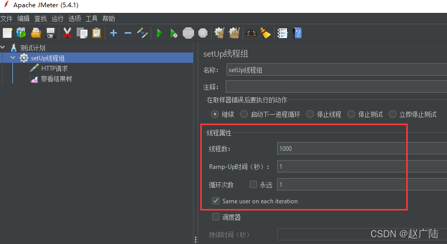Click the 名称 input field

pyautogui.click(x=337, y=69)
